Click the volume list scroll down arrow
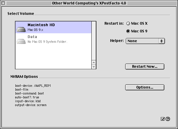 [94, 67]
